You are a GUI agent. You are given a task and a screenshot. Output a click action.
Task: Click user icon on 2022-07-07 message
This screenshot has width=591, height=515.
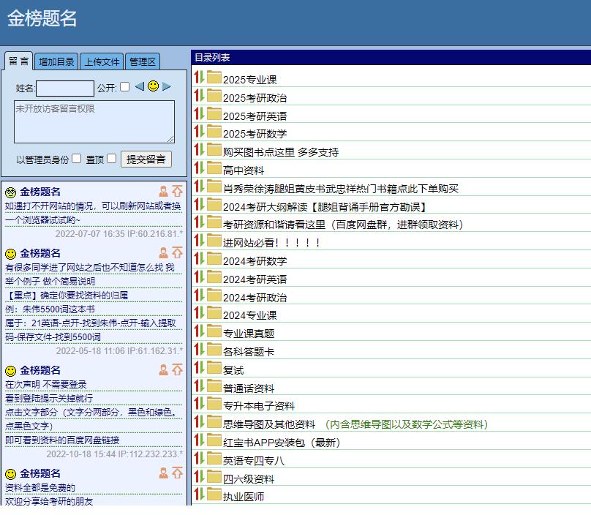[x=164, y=191]
